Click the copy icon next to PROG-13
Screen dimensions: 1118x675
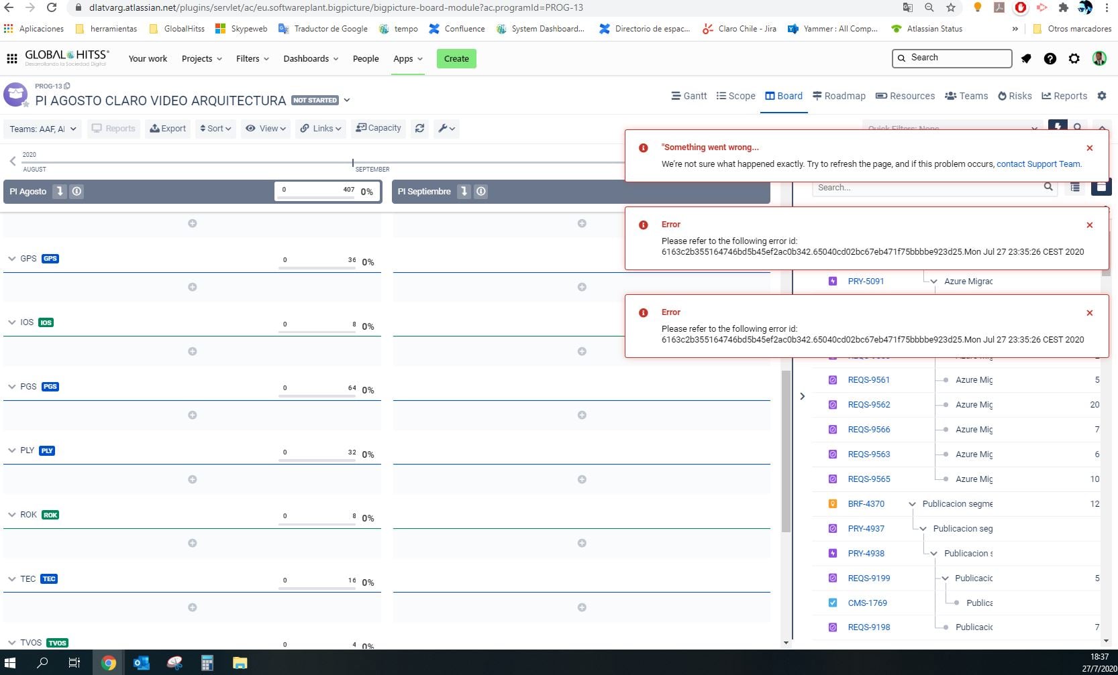tap(67, 86)
